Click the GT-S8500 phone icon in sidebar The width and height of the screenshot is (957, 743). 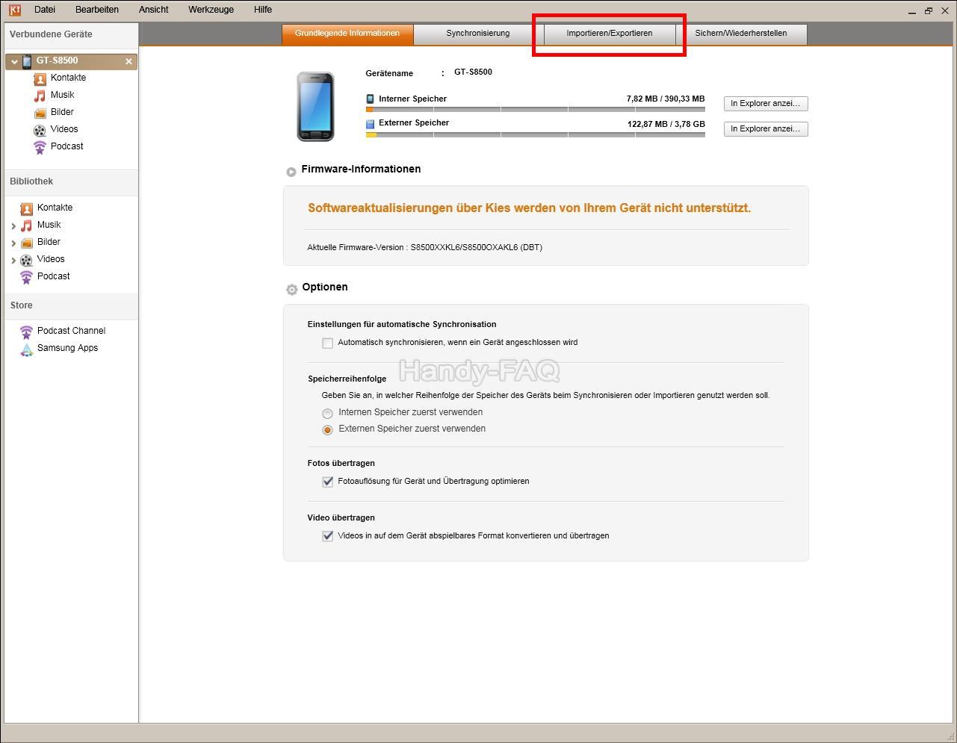(27, 61)
